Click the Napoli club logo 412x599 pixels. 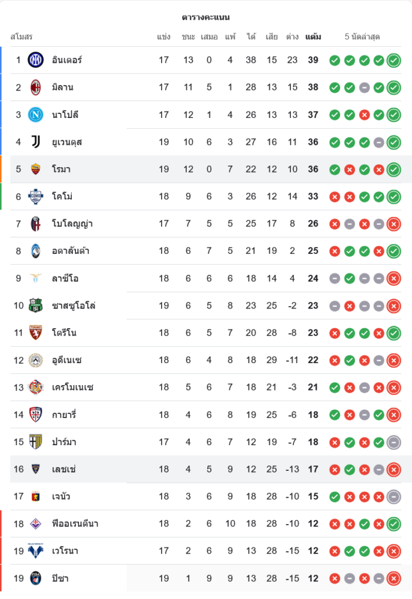click(x=36, y=114)
